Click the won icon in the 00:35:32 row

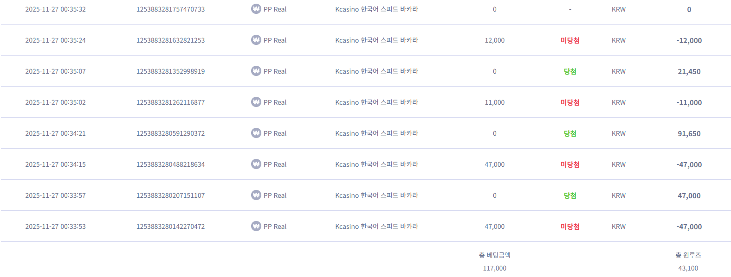tap(256, 9)
